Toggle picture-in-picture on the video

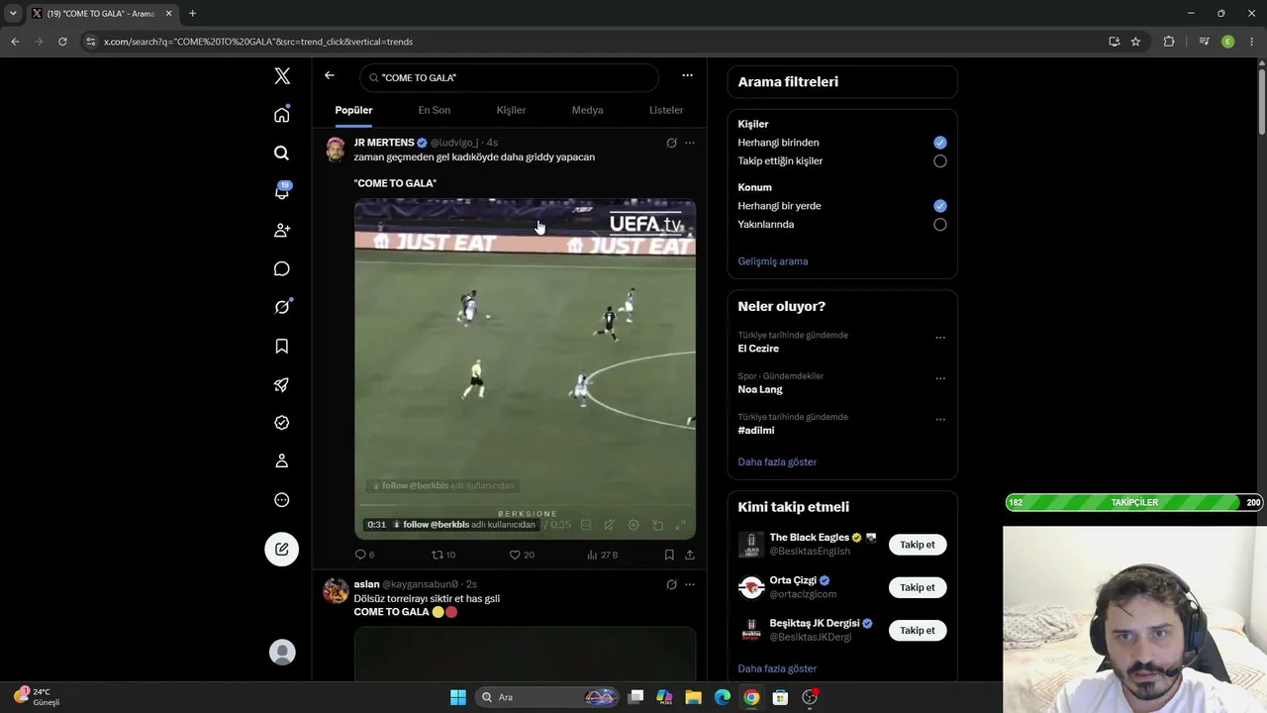(x=657, y=525)
